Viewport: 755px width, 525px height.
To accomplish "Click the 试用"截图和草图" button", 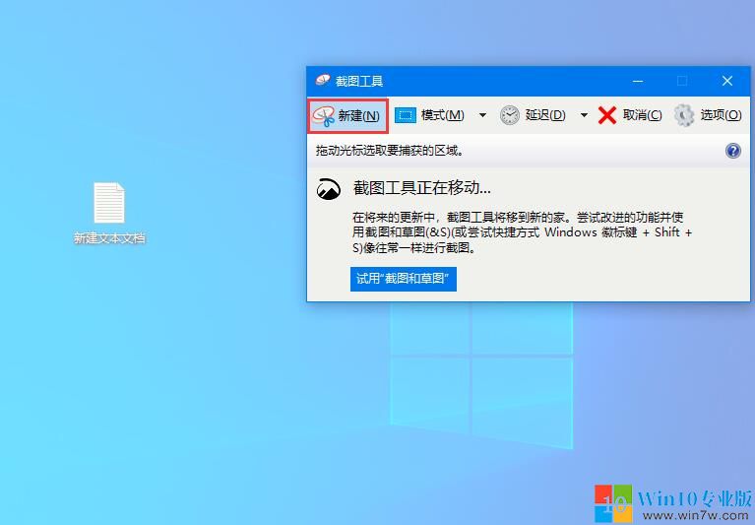I will point(403,279).
